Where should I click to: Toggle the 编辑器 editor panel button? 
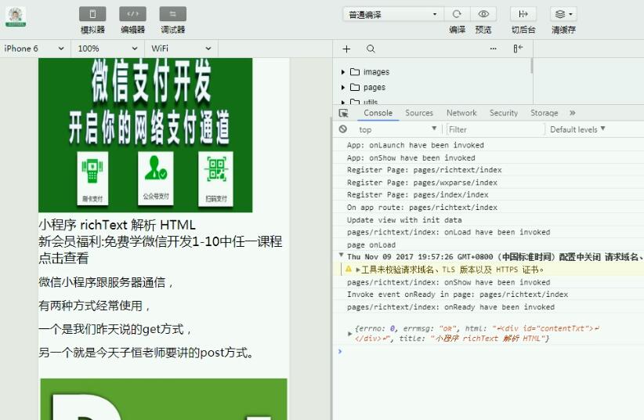tap(132, 14)
